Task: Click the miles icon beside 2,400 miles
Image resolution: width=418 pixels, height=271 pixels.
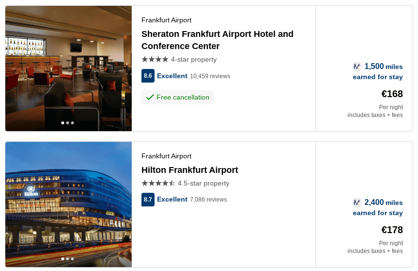Action: (x=357, y=203)
